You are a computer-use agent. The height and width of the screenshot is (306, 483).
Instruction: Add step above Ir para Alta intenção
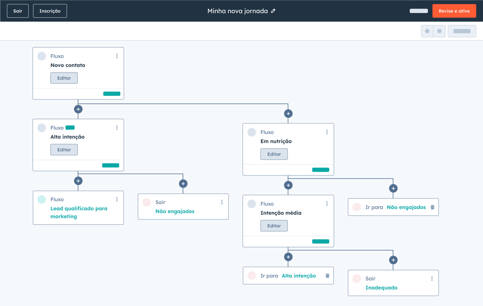click(x=288, y=257)
